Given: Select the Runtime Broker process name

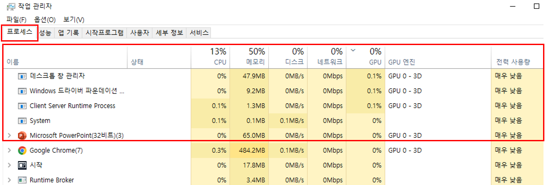Looking at the screenshot, I should click(52, 180).
